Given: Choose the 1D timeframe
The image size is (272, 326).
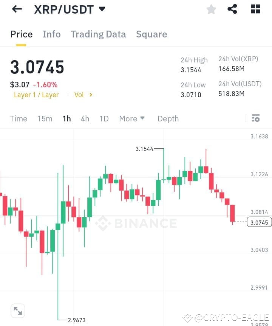Looking at the screenshot, I should 104,118.
